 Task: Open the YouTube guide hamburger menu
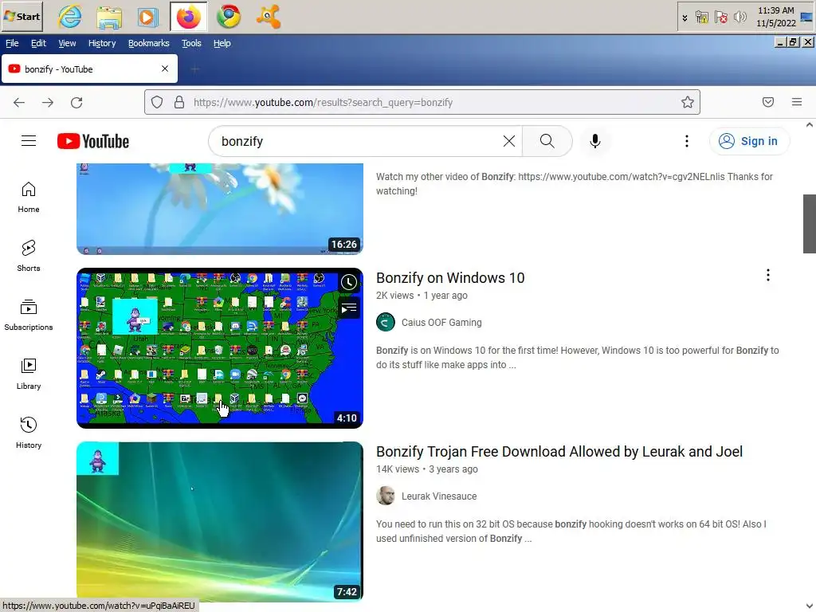(29, 141)
